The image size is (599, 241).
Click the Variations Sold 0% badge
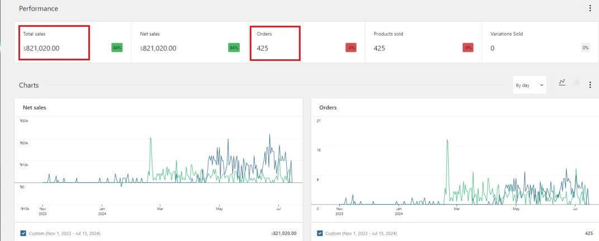pos(585,48)
